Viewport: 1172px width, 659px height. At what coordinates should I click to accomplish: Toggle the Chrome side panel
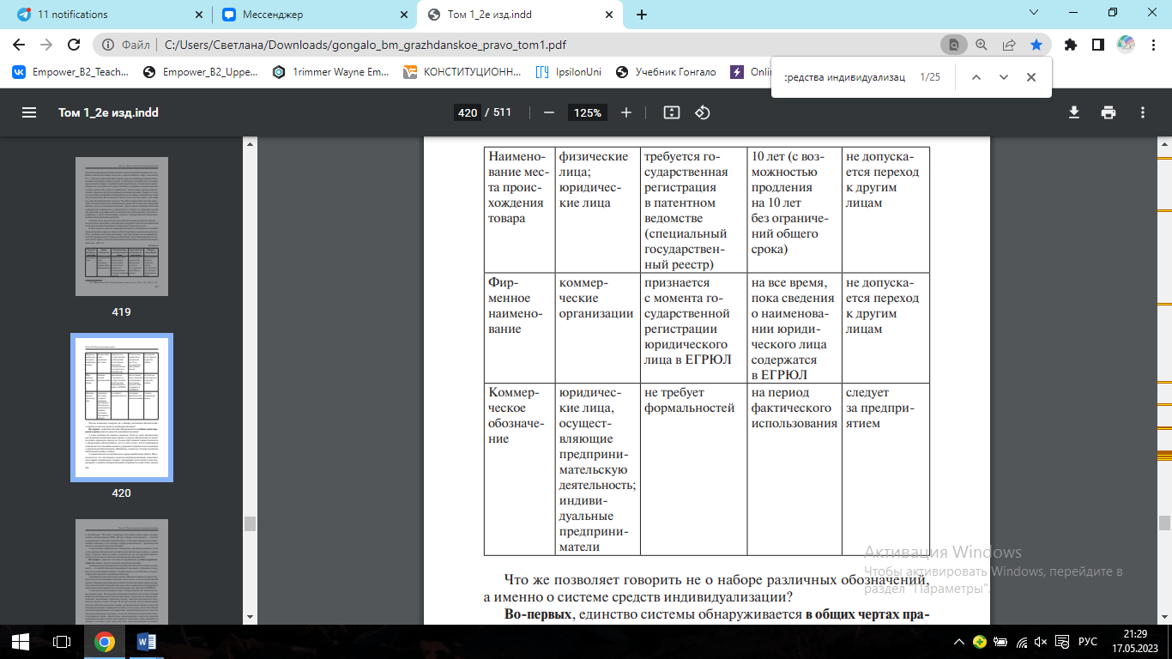click(x=1097, y=45)
